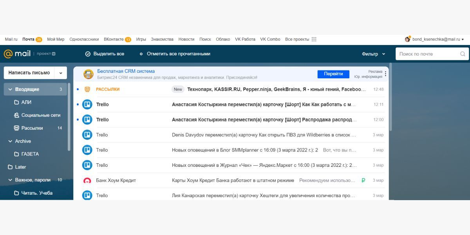Click the Trello avatar on Denis Davydov email

tap(87, 135)
